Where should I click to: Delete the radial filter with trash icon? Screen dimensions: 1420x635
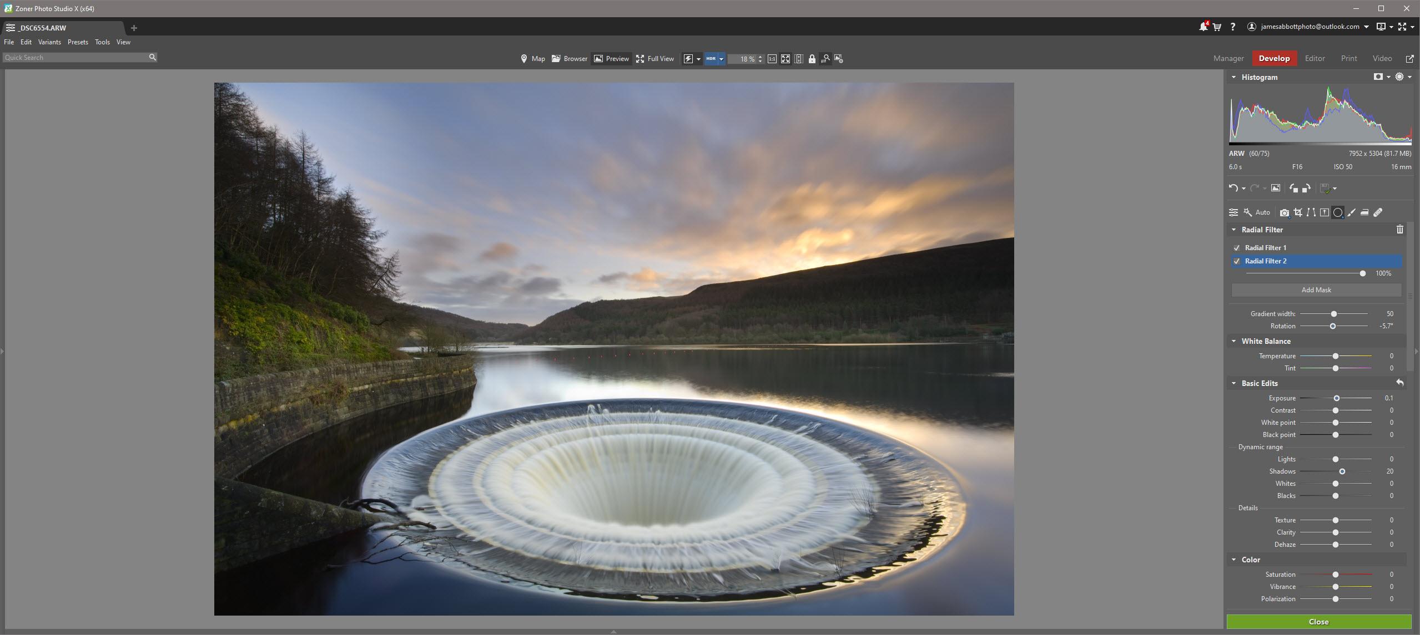(1399, 230)
